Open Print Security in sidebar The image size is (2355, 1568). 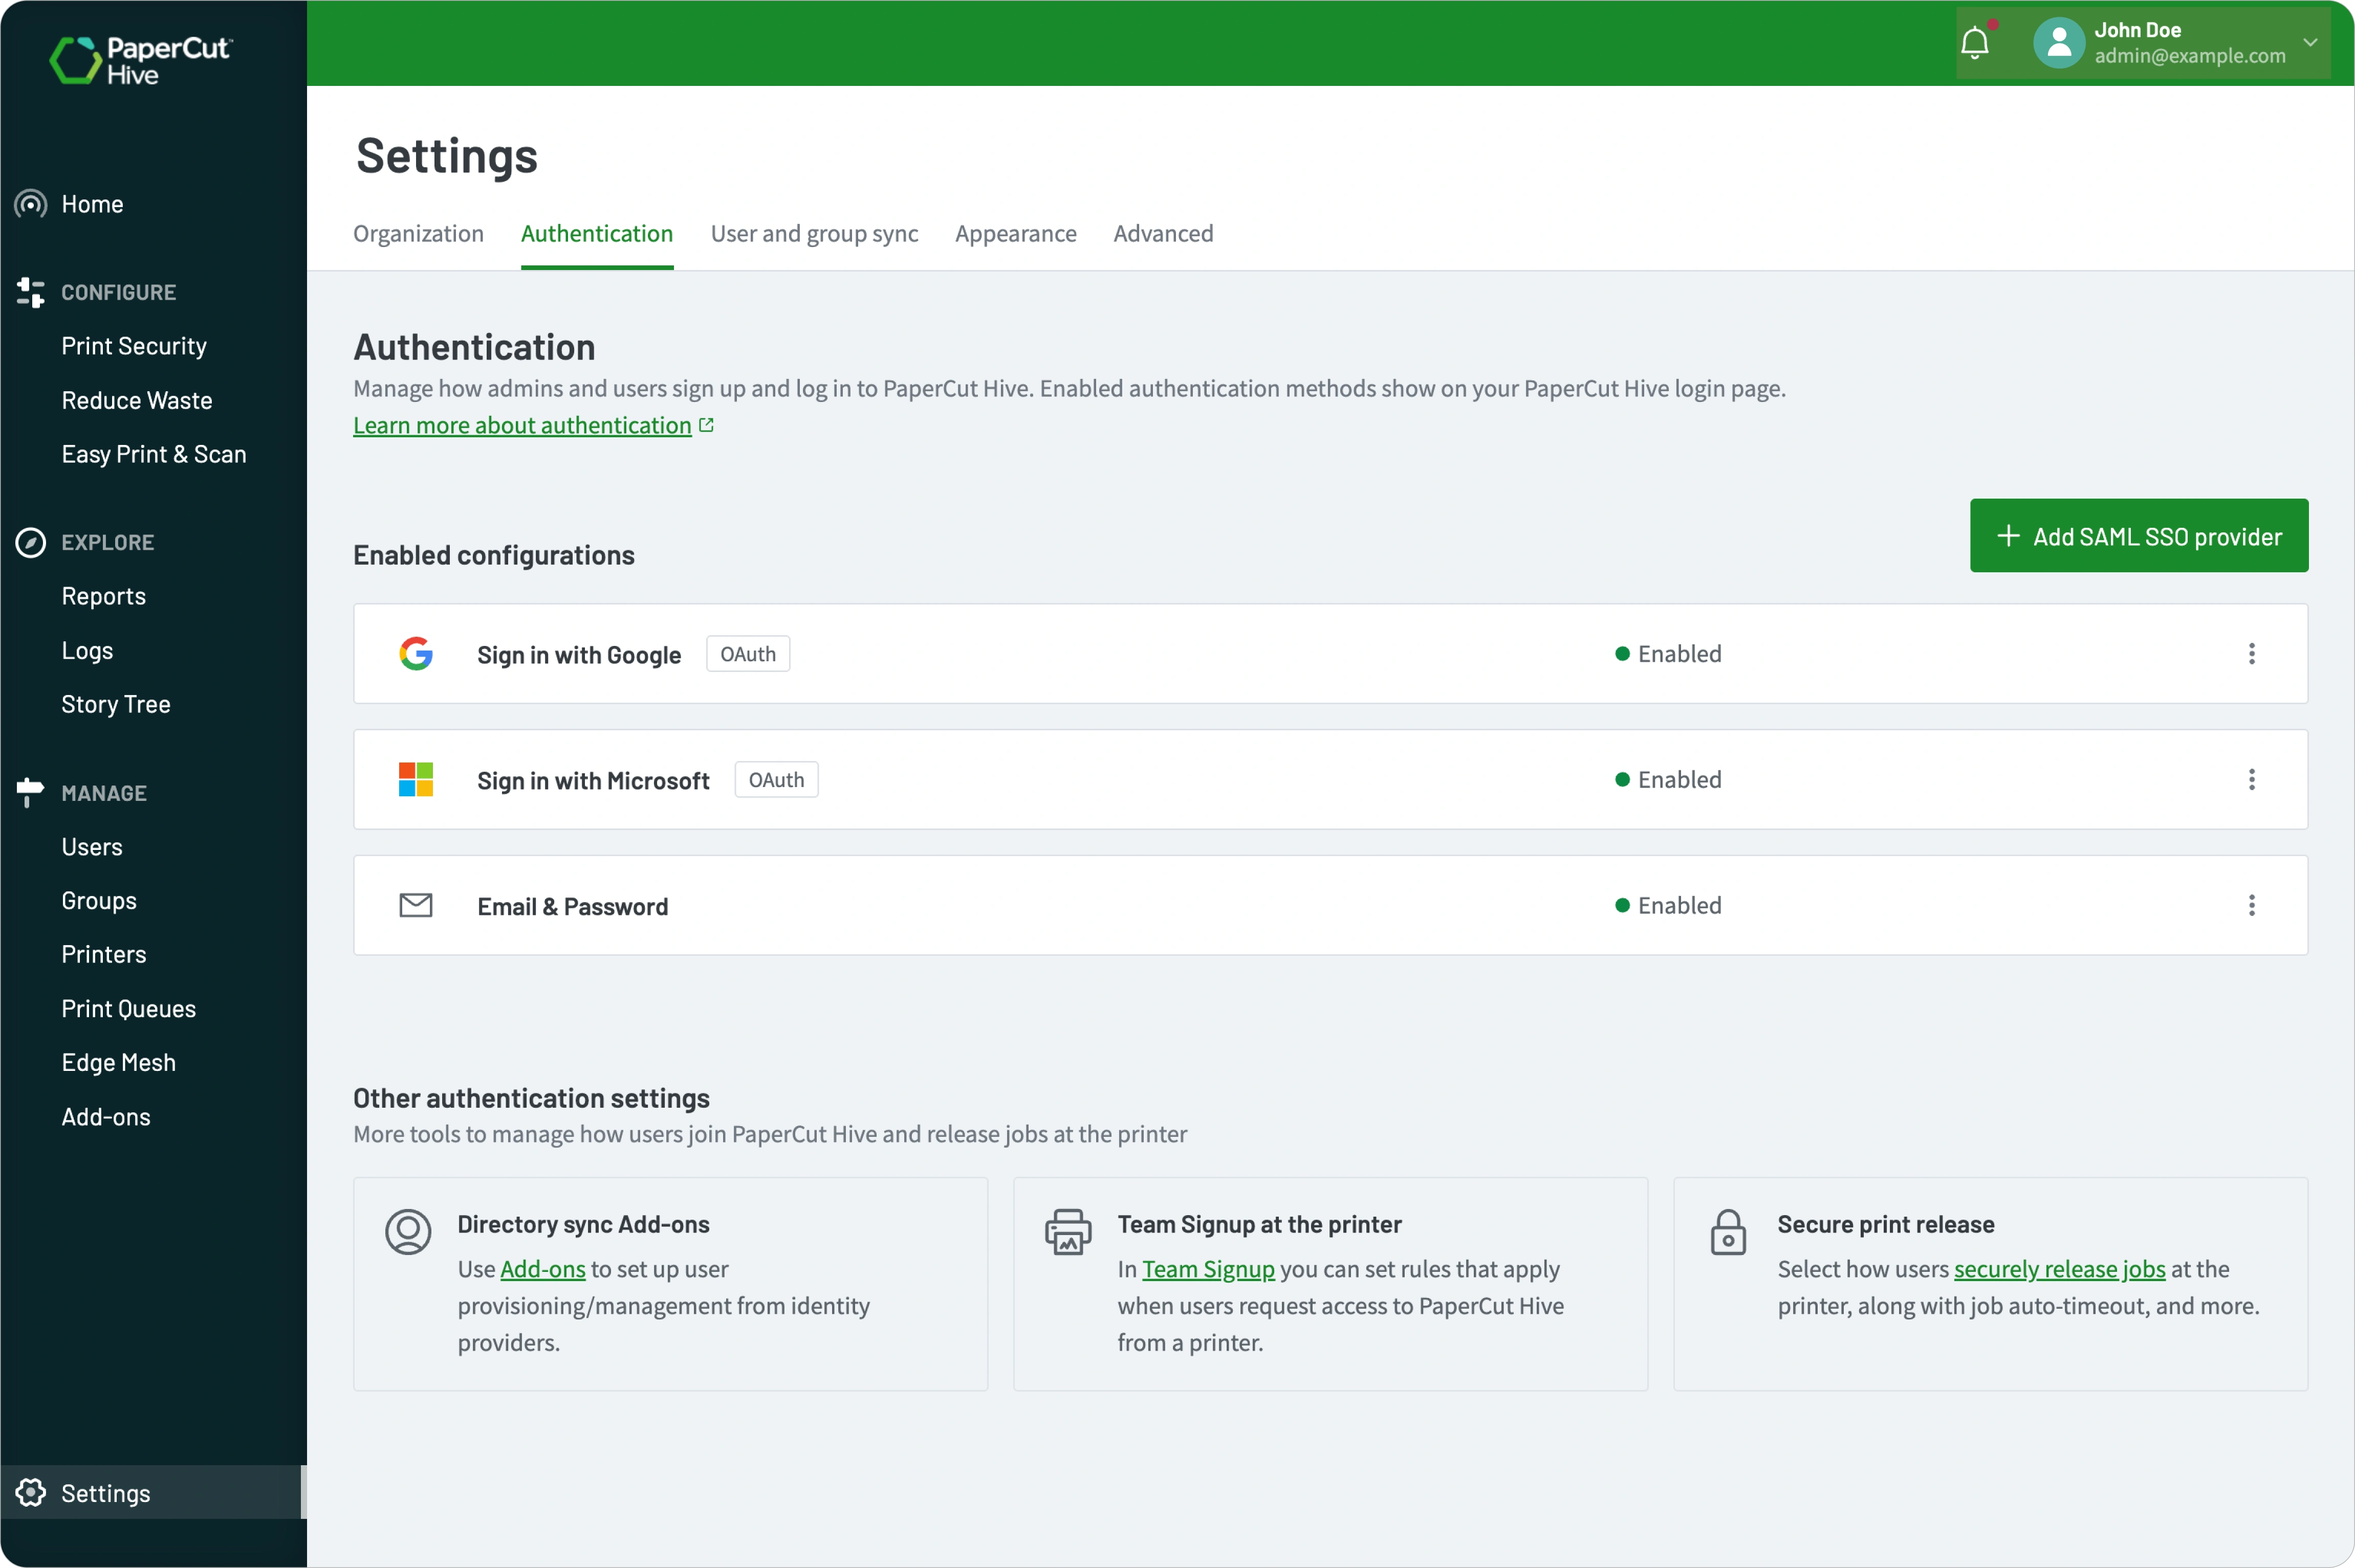(134, 346)
